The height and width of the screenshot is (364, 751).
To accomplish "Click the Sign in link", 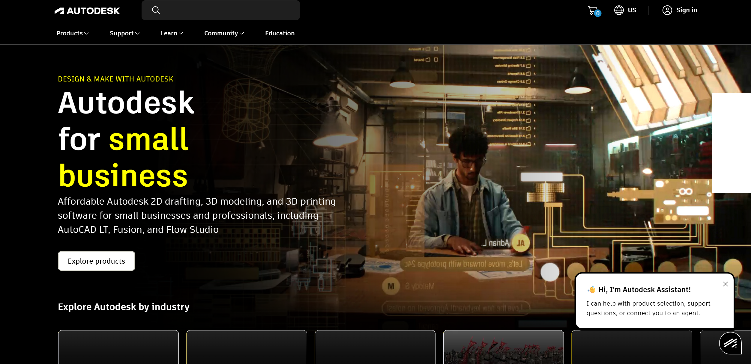I will (x=687, y=10).
